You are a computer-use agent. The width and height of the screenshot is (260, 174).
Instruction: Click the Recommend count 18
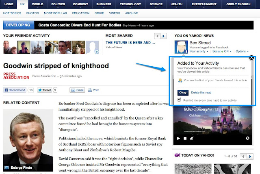tap(31, 90)
